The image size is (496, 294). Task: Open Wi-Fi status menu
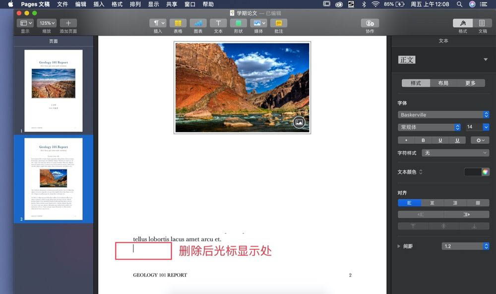pos(375,4)
